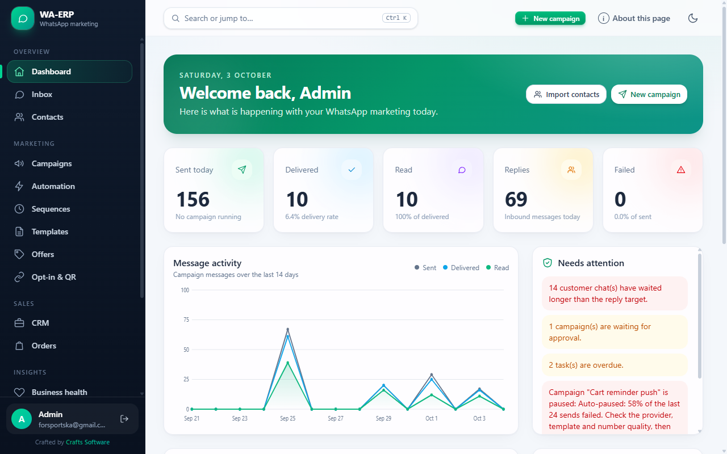Image resolution: width=727 pixels, height=454 pixels.
Task: Go to the Campaigns section
Action: (x=69, y=163)
